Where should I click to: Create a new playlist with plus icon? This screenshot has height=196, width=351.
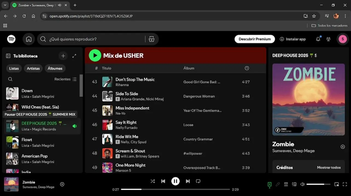tap(63, 56)
